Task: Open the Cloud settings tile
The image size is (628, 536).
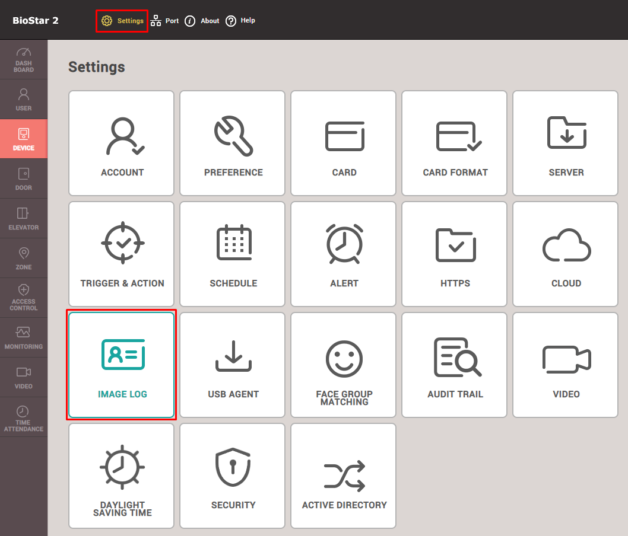Action: pyautogui.click(x=566, y=254)
